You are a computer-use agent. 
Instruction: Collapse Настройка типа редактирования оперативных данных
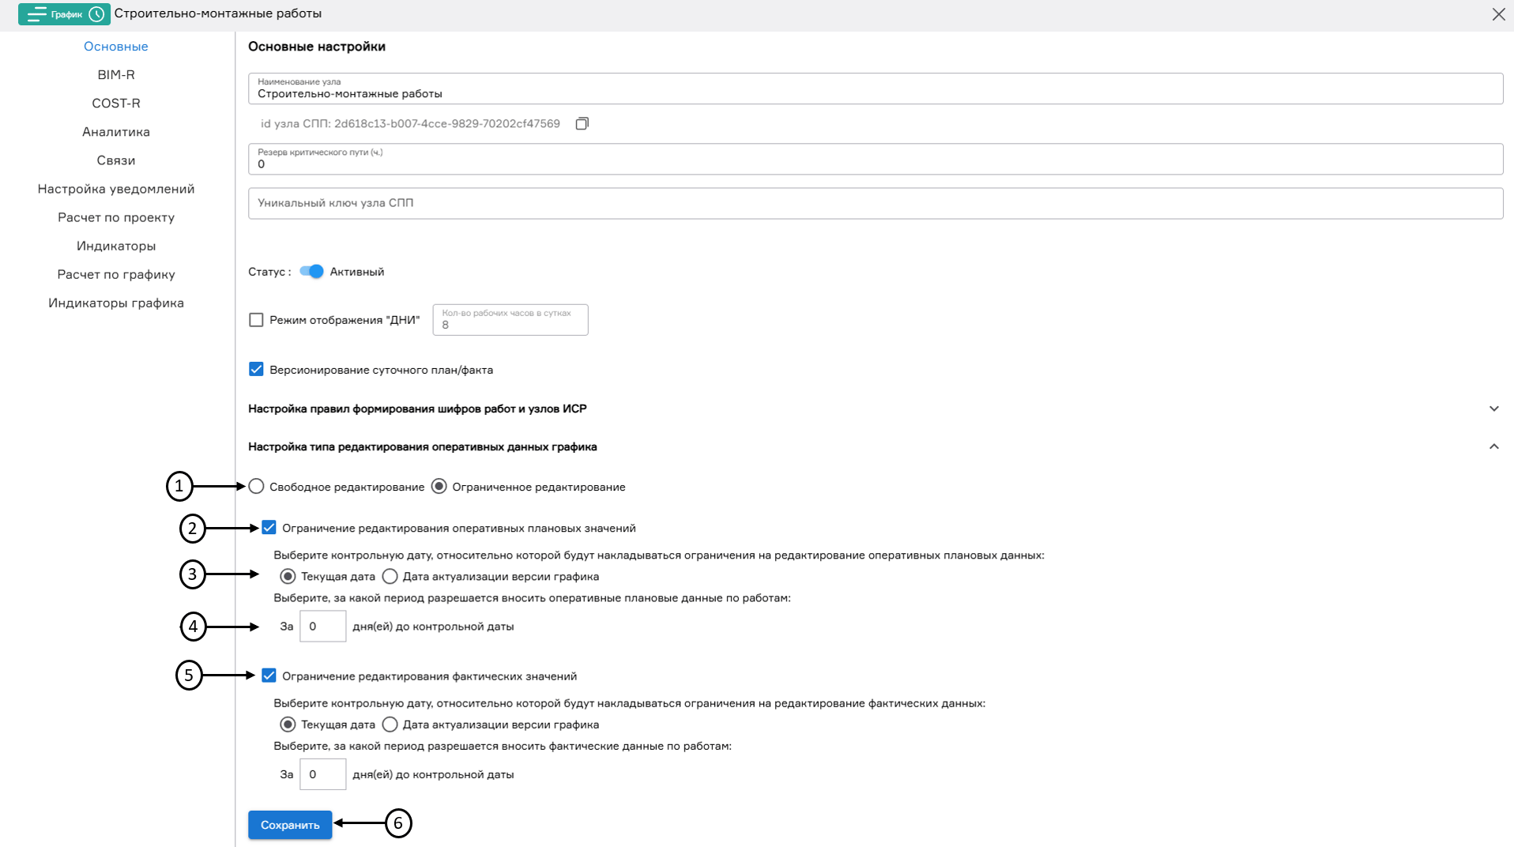tap(1494, 446)
